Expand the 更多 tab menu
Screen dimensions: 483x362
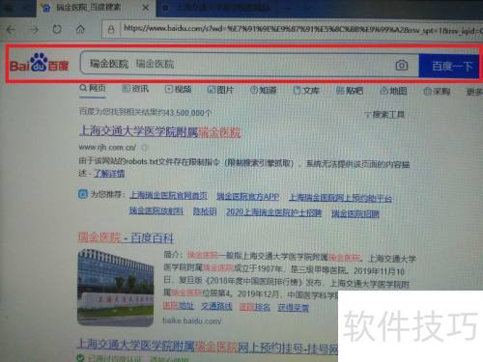click(474, 92)
